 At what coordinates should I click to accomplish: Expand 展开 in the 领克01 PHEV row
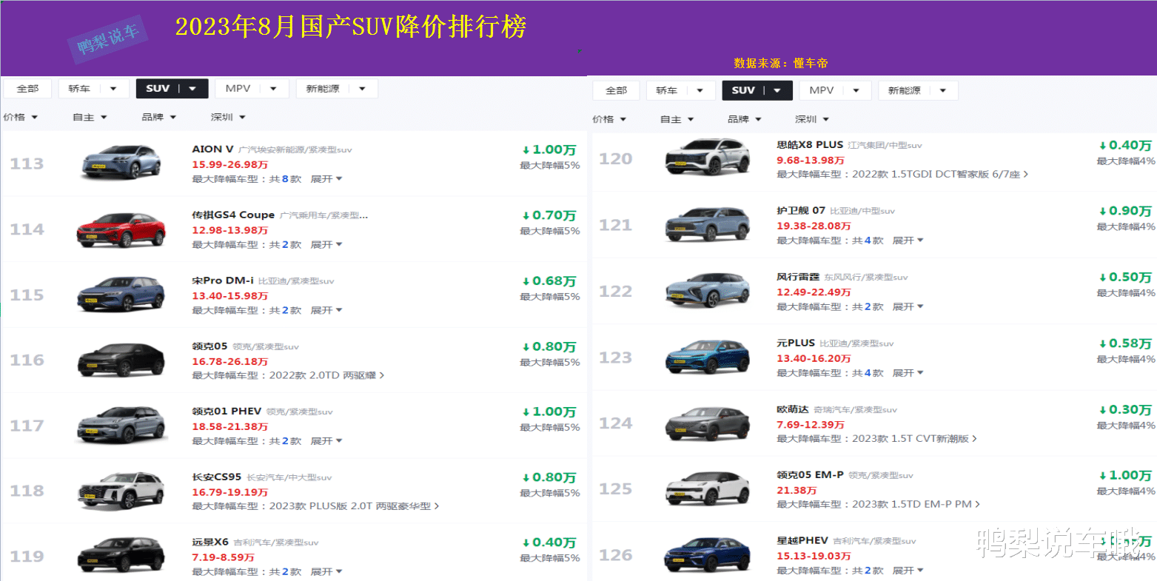[x=326, y=441]
